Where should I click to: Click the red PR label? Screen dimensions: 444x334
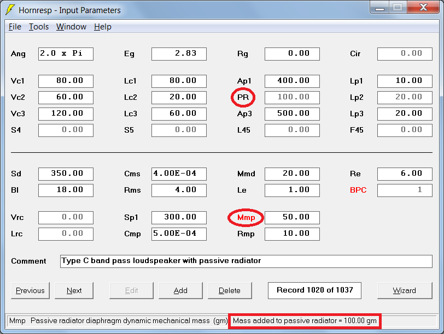click(243, 98)
